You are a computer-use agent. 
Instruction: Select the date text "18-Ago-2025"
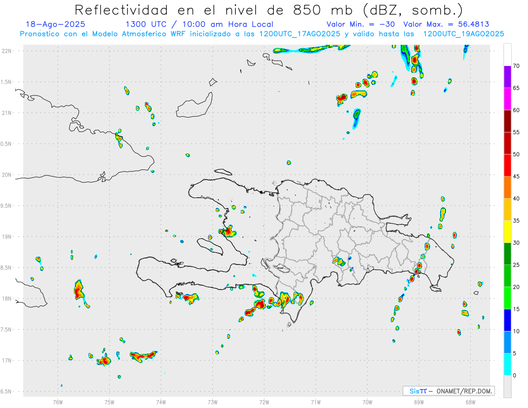pyautogui.click(x=55, y=25)
